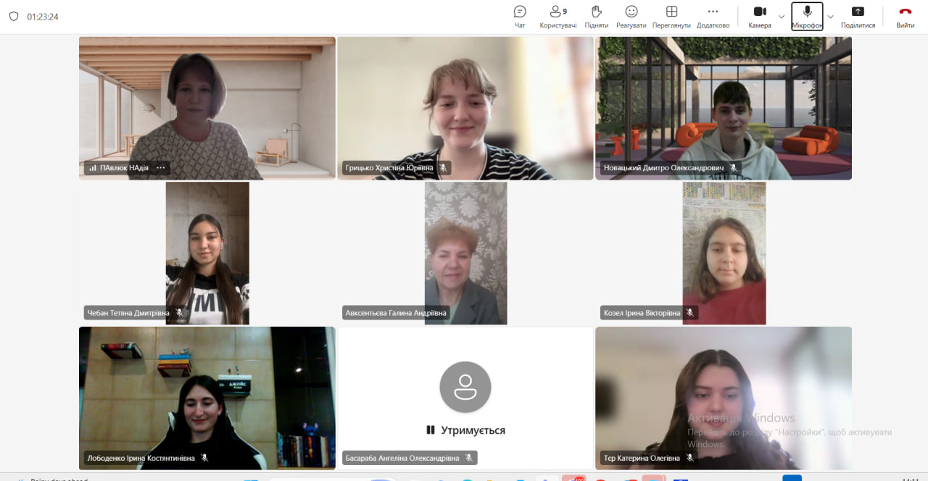Share your screen with Поділитися
This screenshot has height=481, width=928.
[858, 16]
